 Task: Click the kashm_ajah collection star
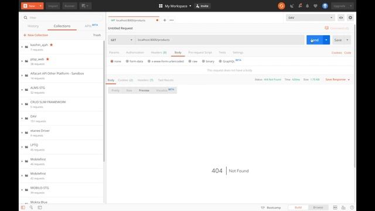(x=51, y=45)
